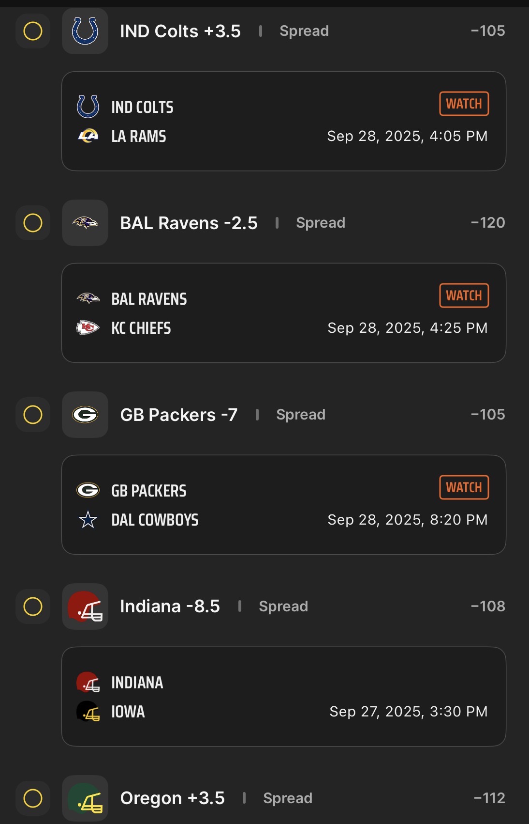Click the -108 odds for Indiana spread
529x824 pixels.
click(x=488, y=606)
